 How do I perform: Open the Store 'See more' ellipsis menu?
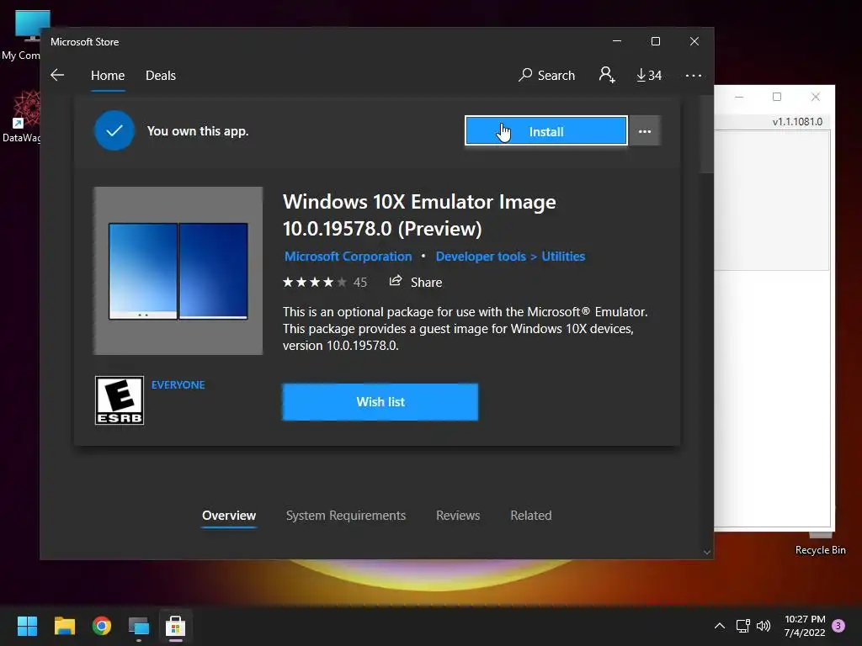click(x=694, y=75)
